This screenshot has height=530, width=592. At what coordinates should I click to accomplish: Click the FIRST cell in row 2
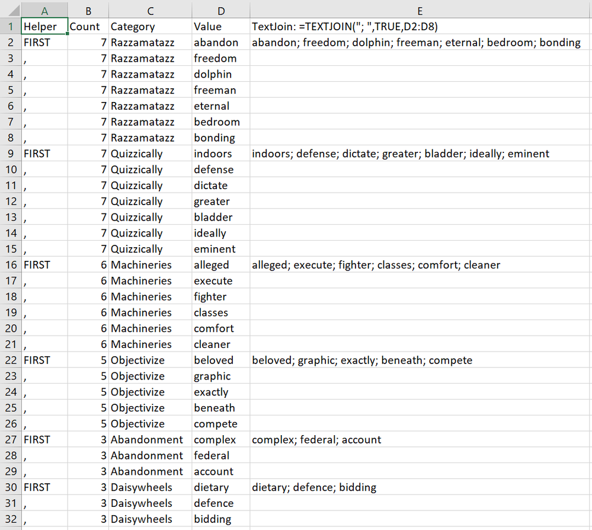coord(44,42)
